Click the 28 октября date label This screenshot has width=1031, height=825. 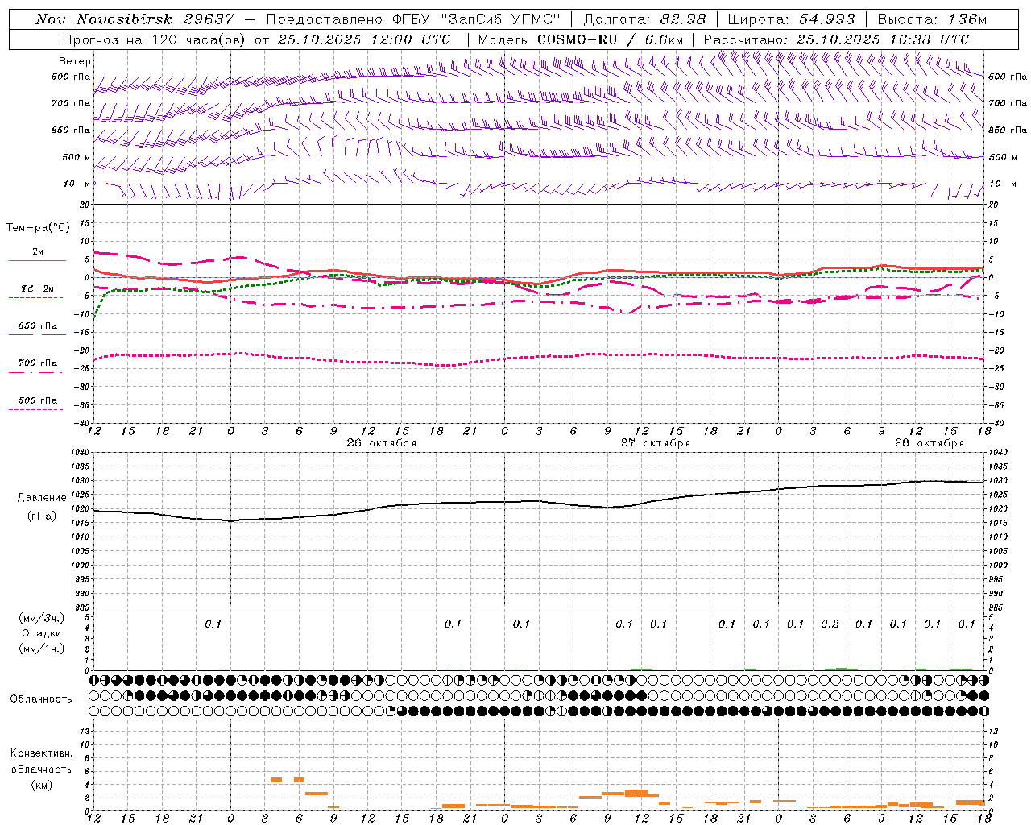(x=930, y=443)
